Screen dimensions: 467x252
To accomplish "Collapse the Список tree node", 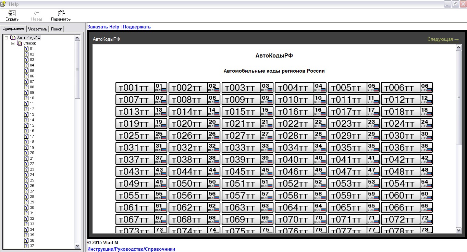I will (13, 43).
